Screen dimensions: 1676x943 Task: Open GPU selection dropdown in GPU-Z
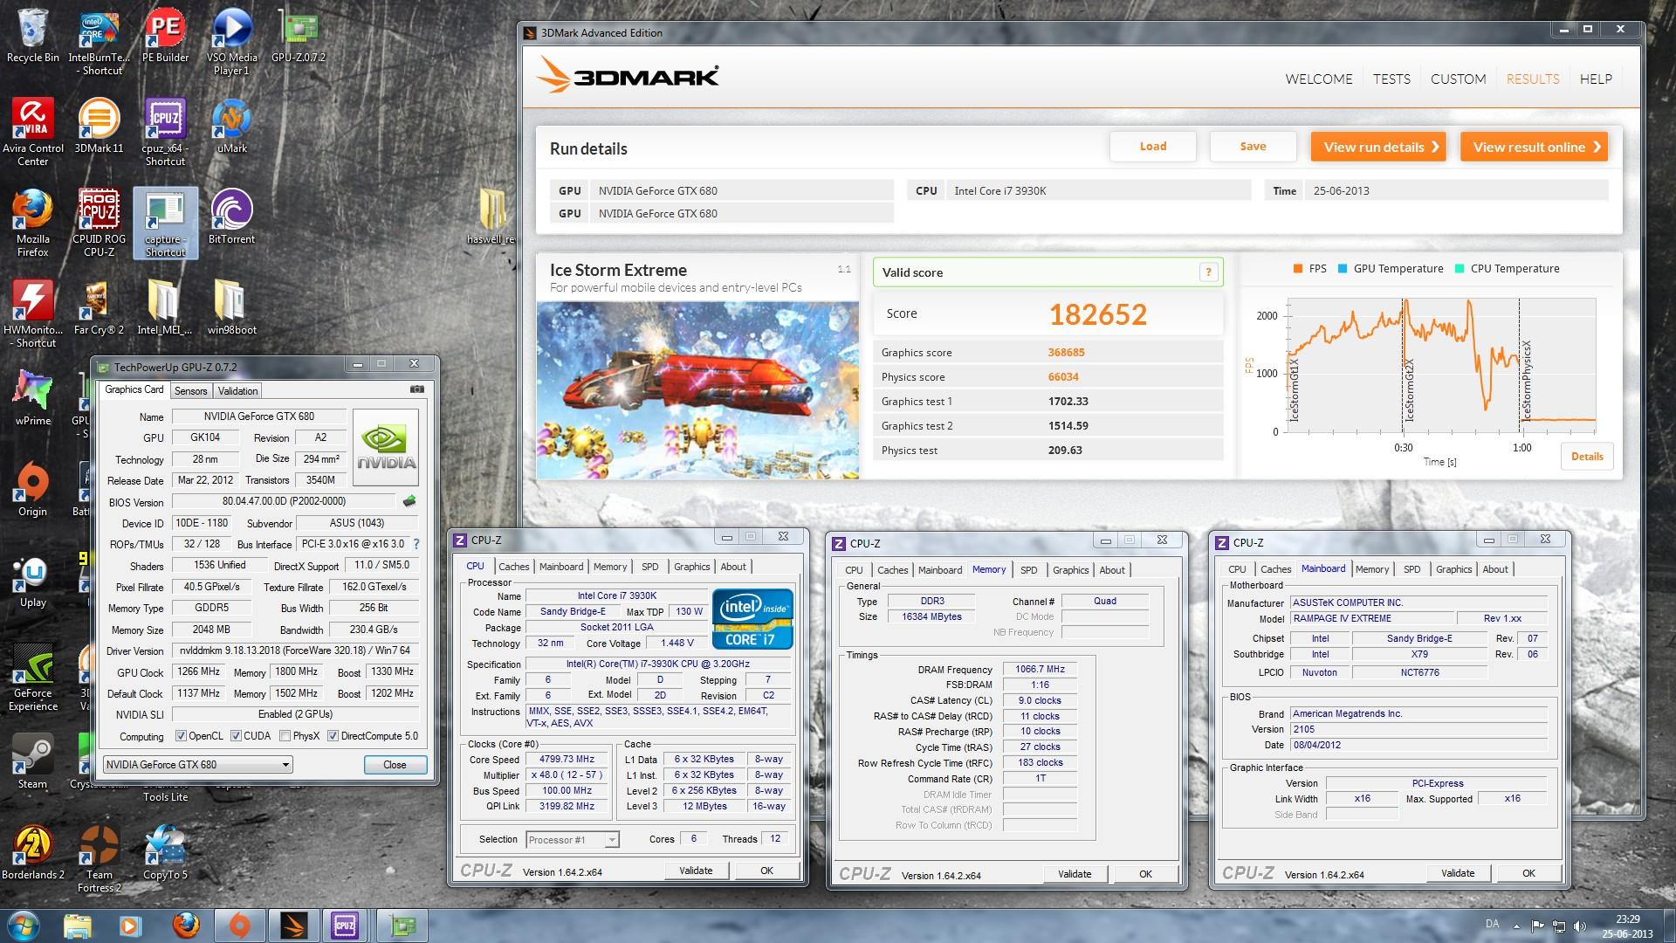point(197,764)
